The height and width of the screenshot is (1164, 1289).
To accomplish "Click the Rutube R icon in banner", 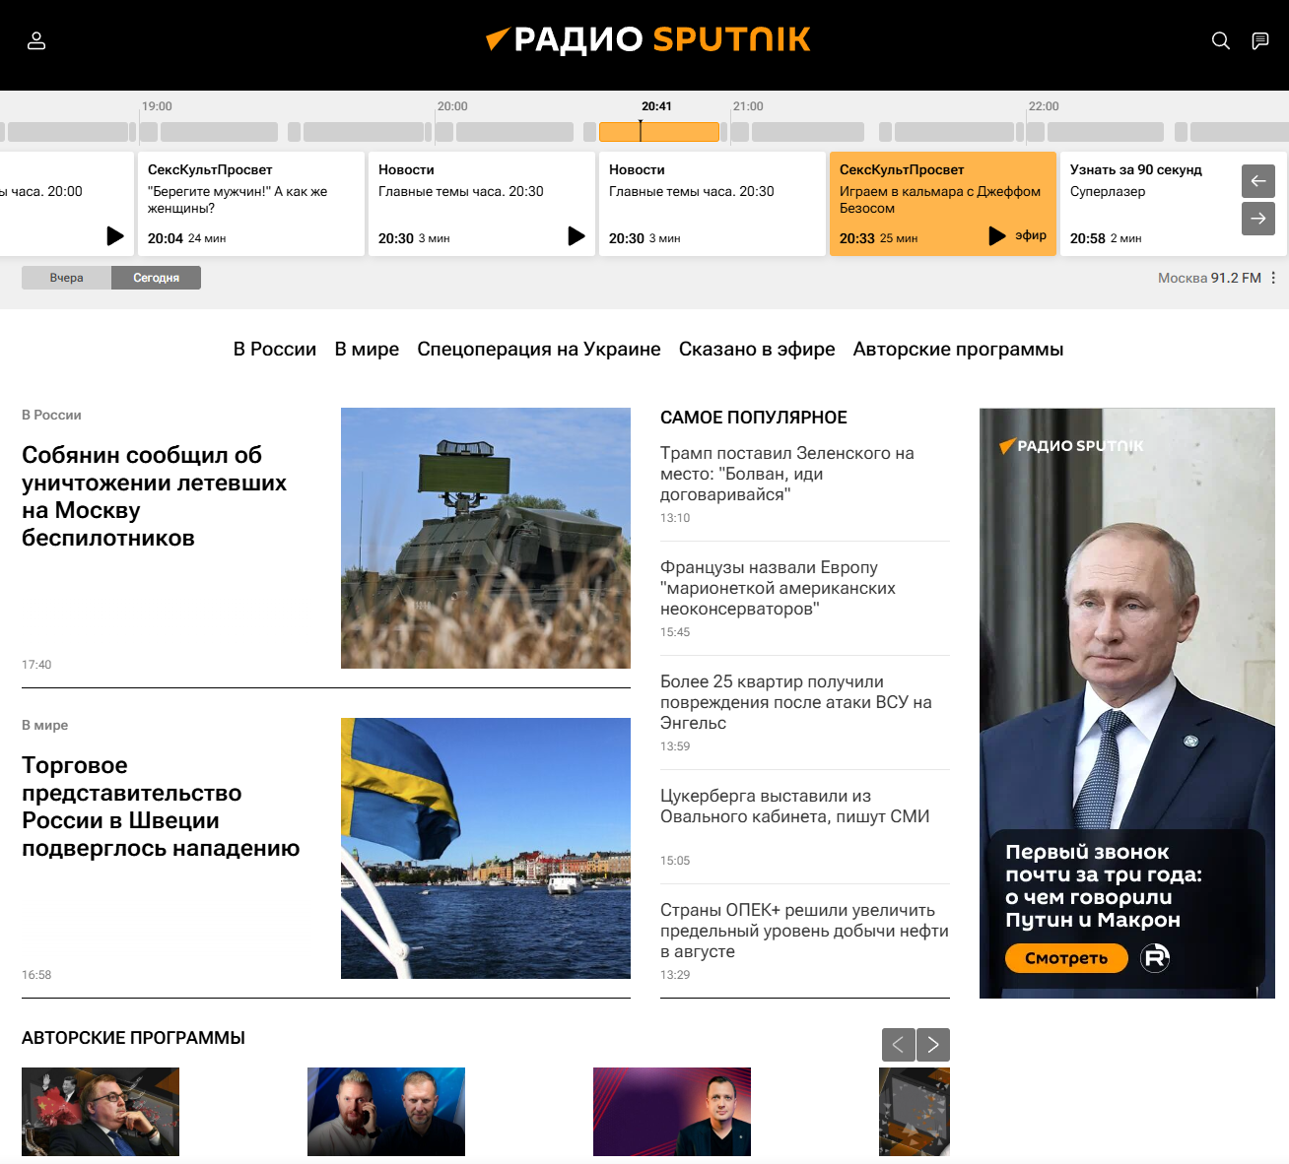I will [x=1155, y=957].
